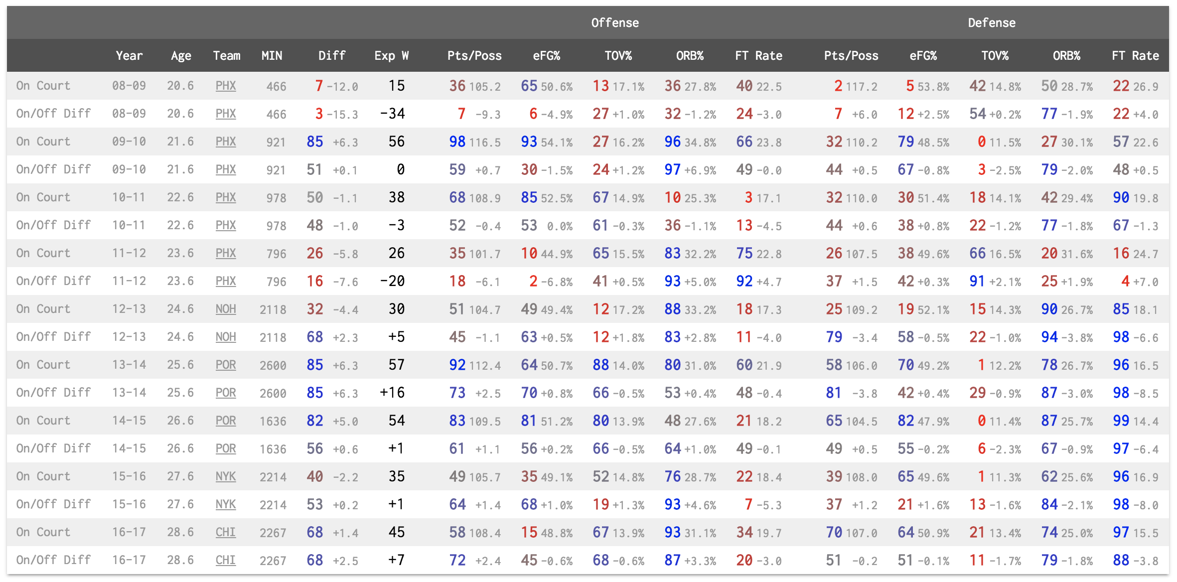Viewport: 1177px width, 582px height.
Task: Click the Defense FT Rate column header
Action: pos(1135,56)
